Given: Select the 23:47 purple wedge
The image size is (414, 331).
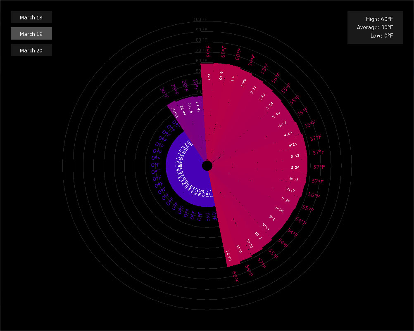Looking at the screenshot, I should coord(198,106).
